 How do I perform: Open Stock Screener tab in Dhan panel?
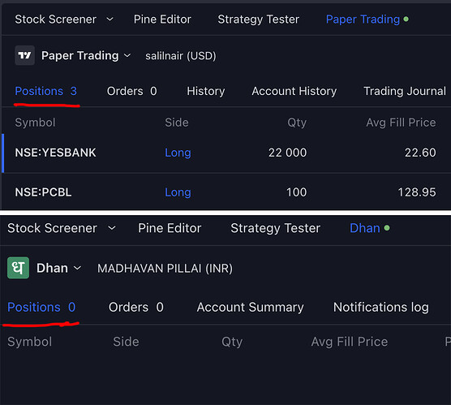click(52, 228)
